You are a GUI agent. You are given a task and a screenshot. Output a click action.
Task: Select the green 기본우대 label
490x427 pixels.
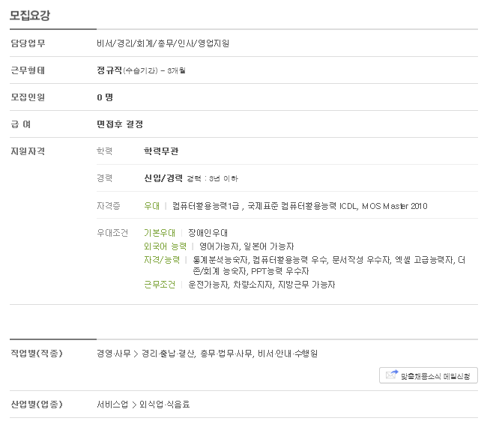160,233
